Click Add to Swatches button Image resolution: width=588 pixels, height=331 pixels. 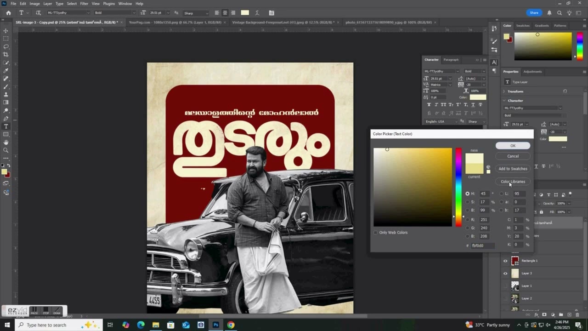(x=513, y=169)
